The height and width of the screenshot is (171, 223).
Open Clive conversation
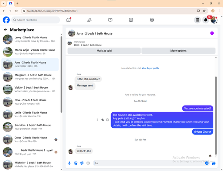pyautogui.click(x=30, y=102)
